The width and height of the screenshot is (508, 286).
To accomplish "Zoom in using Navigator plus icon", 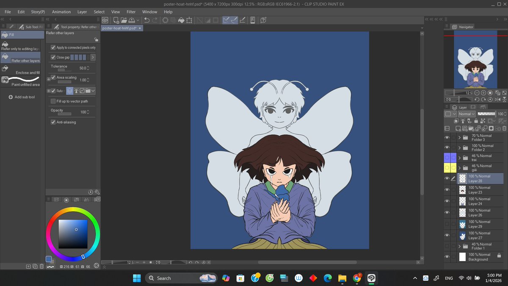I will click(x=483, y=93).
